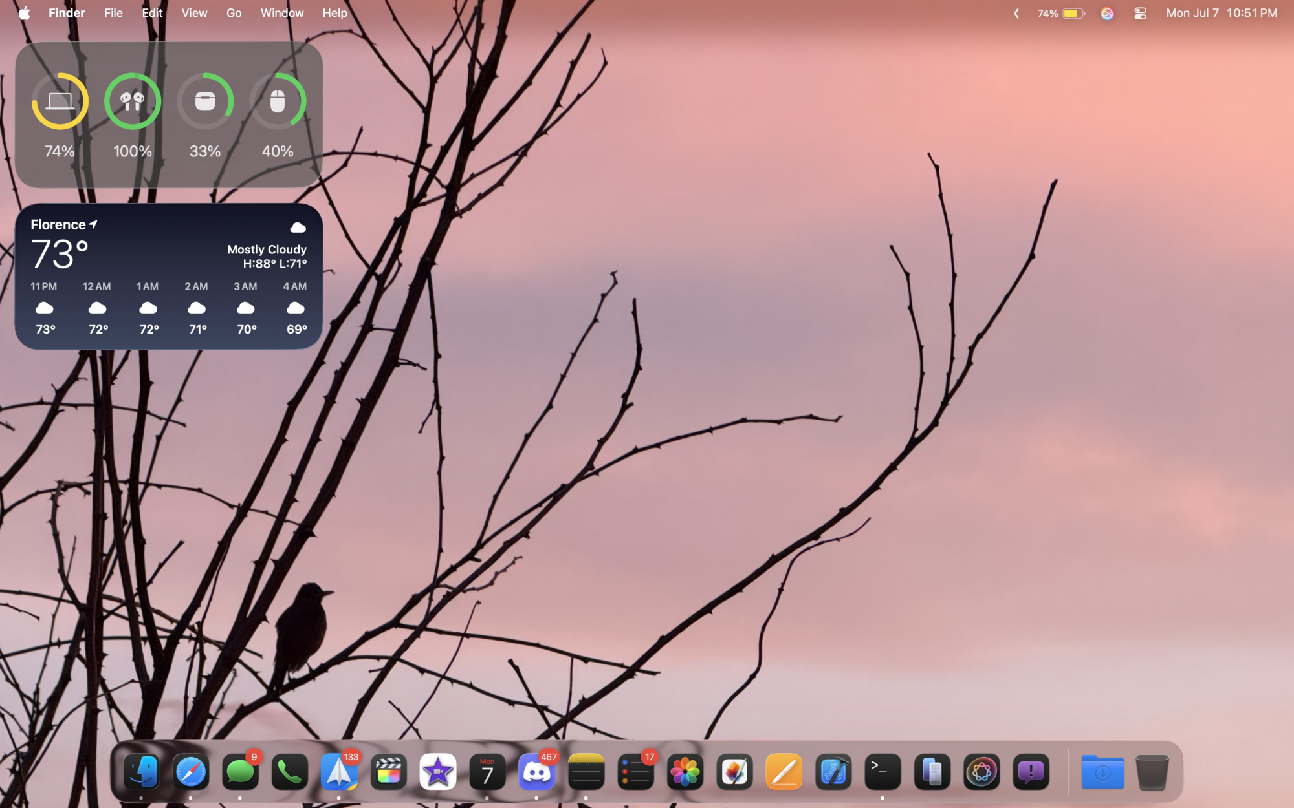
Task: Open Image Playground in the dock
Action: (x=981, y=772)
